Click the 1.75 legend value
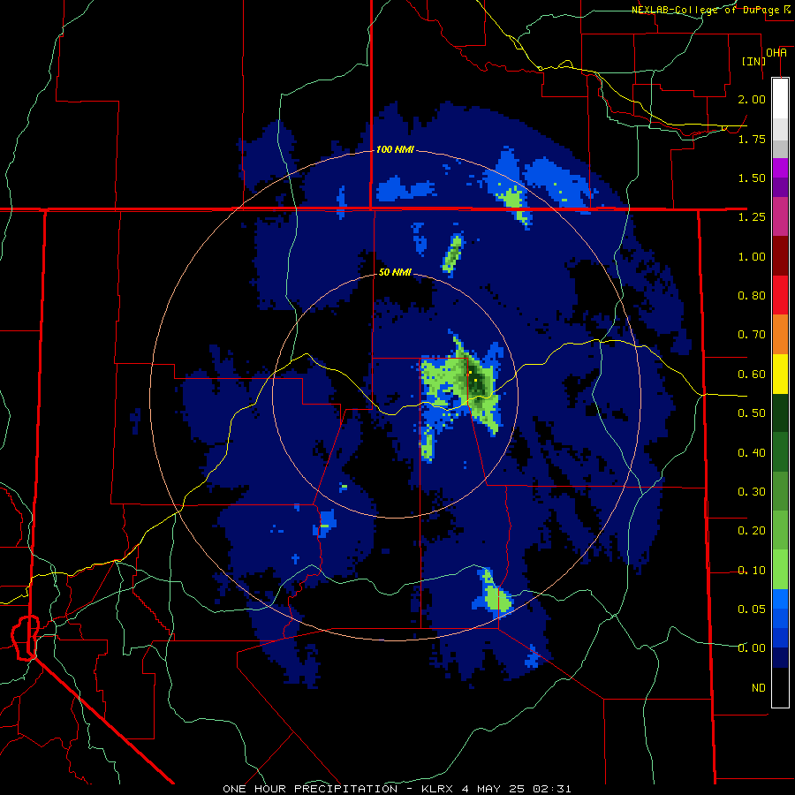The image size is (795, 795). pos(752,139)
